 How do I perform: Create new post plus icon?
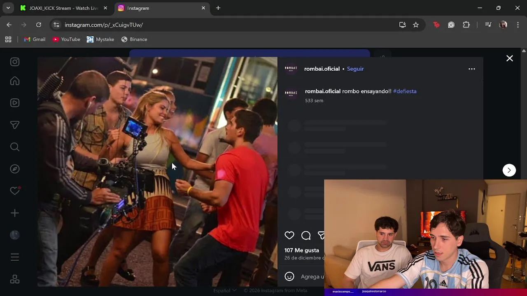coord(15,213)
